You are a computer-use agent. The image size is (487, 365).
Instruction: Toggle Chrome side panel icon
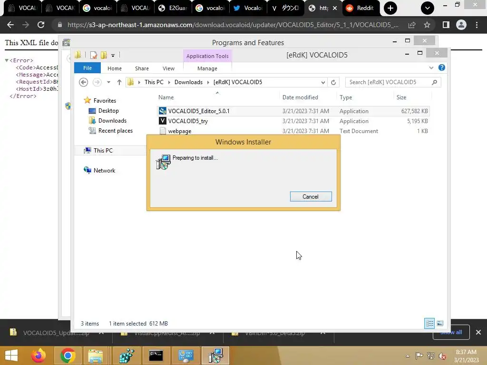[x=446, y=25]
